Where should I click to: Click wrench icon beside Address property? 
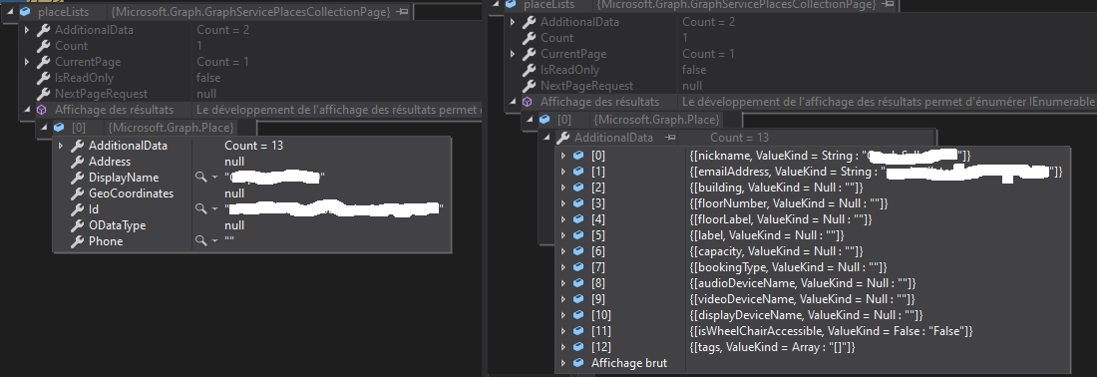77,162
